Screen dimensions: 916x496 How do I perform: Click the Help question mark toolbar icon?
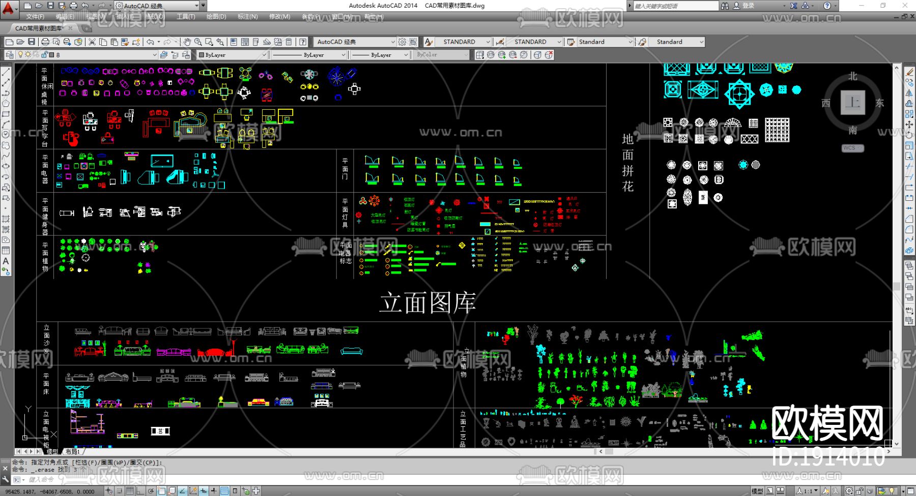(x=303, y=42)
